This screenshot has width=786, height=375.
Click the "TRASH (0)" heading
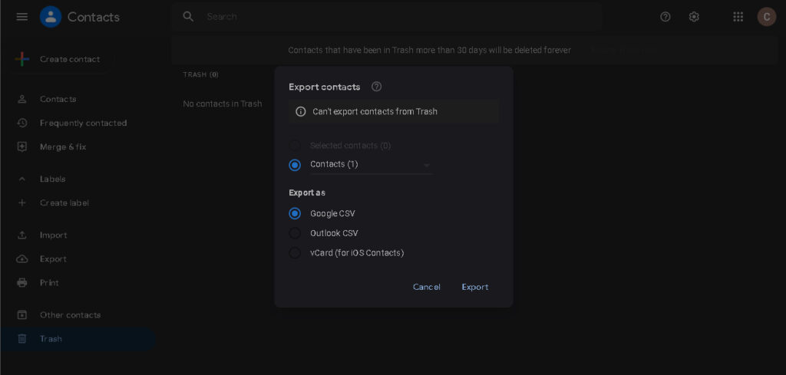[200, 74]
